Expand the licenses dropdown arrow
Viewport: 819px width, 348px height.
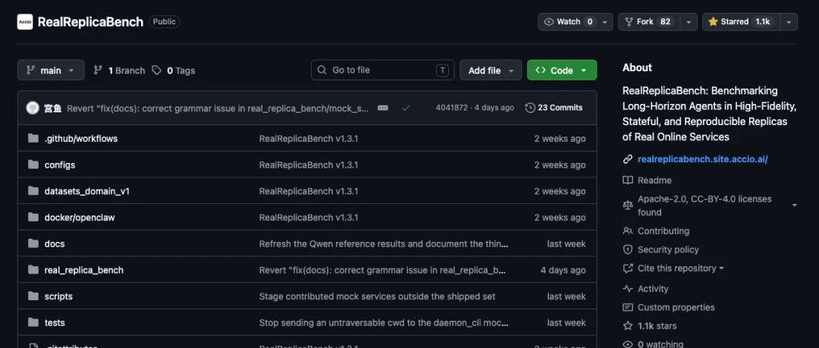795,205
